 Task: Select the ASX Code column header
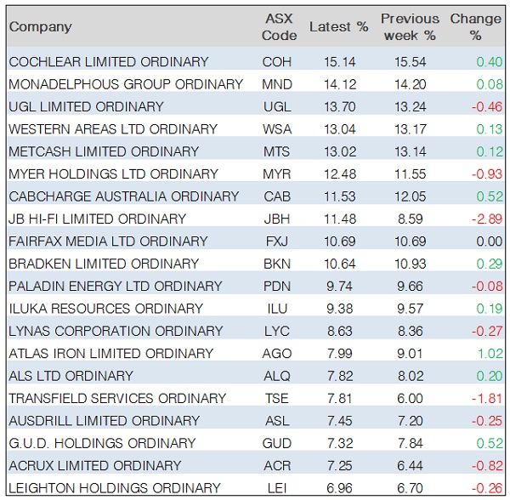(280, 26)
